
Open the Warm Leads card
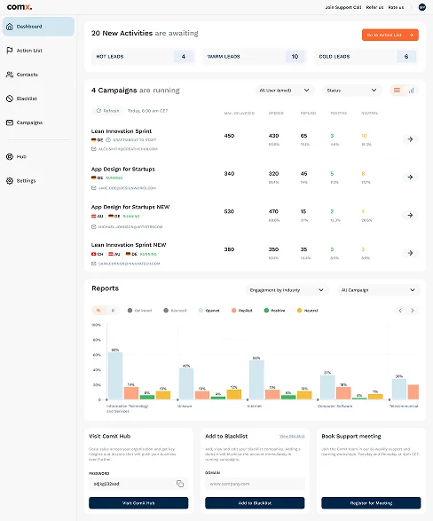point(255,57)
